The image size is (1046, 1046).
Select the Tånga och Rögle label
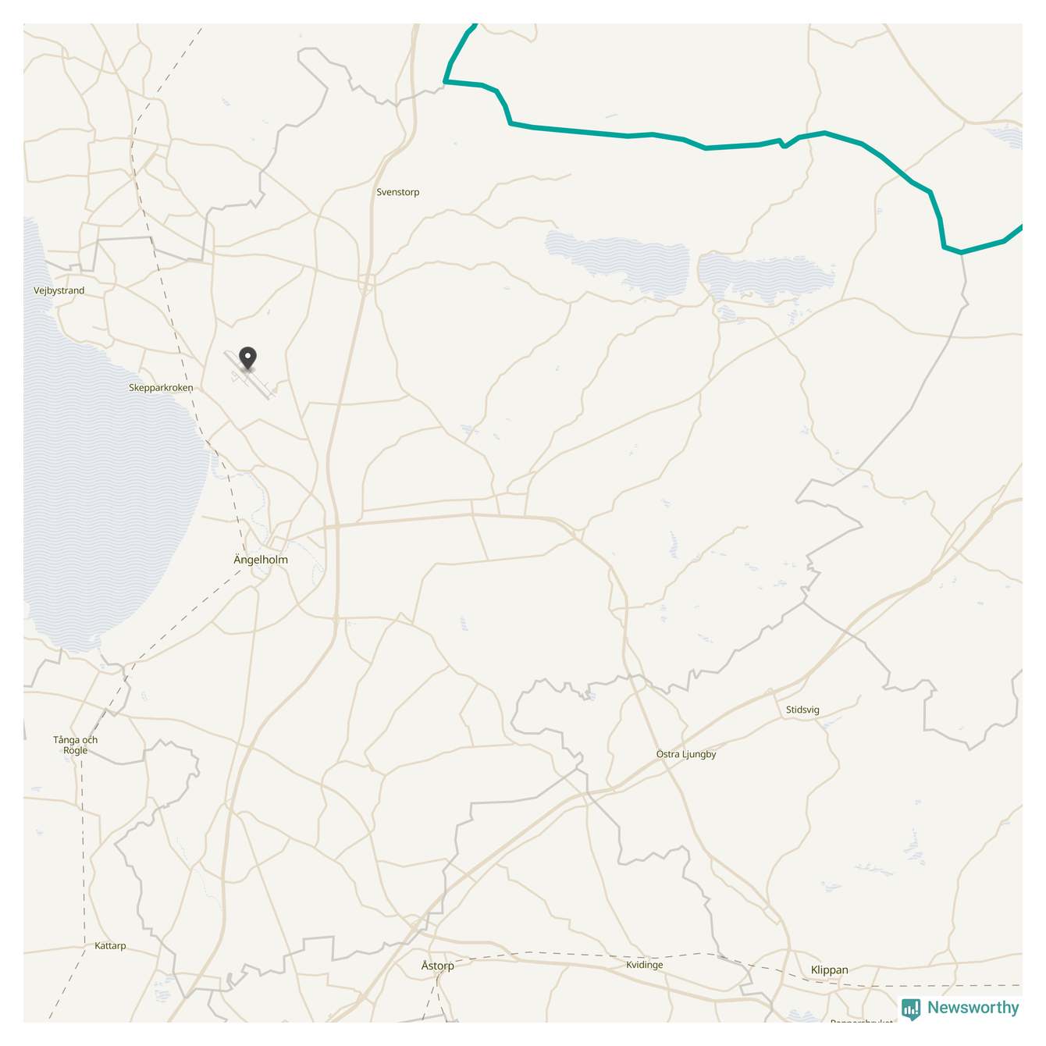76,745
